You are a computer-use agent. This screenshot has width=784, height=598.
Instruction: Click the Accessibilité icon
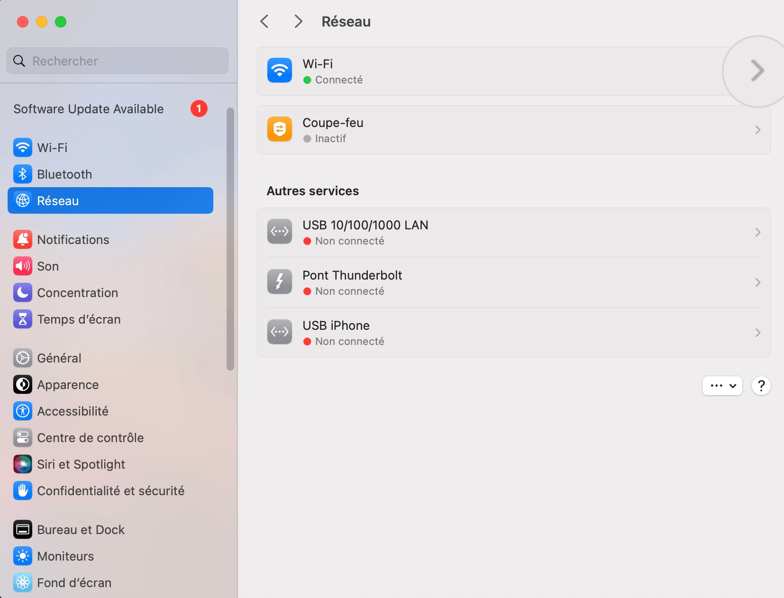23,411
